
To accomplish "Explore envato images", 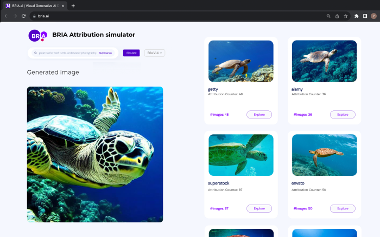I will (x=343, y=208).
